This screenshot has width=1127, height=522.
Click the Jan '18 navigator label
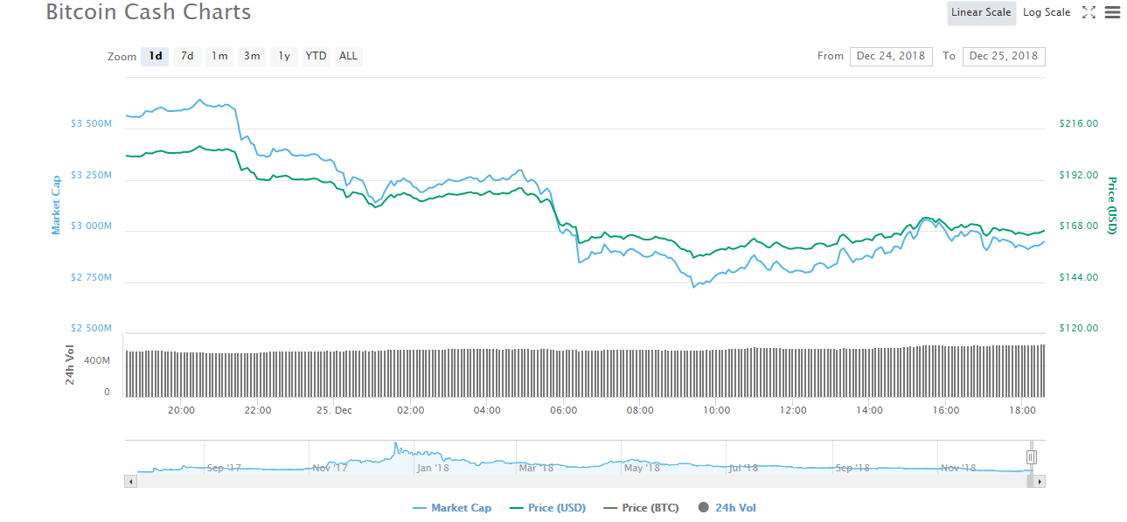433,468
